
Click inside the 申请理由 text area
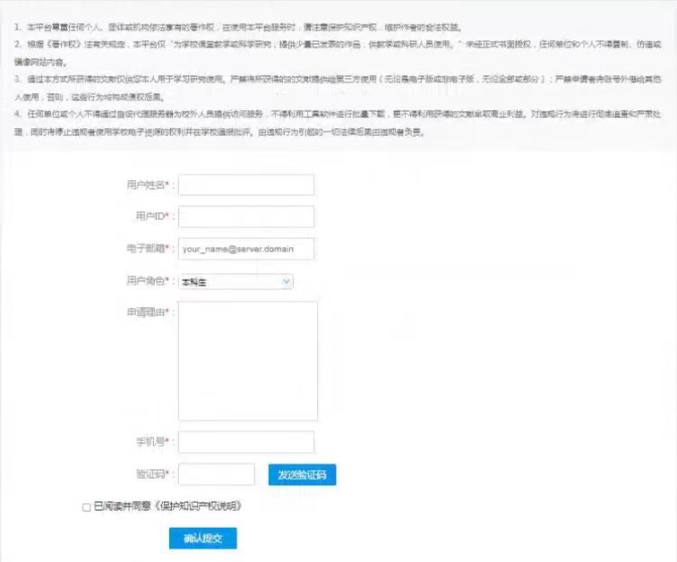[248, 361]
